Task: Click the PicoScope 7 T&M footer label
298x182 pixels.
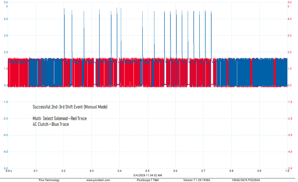Action: (148, 180)
